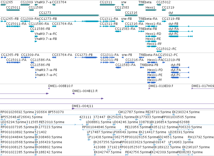Choose transcript Hexo1-RD
214x156 pixels.
(153, 34)
